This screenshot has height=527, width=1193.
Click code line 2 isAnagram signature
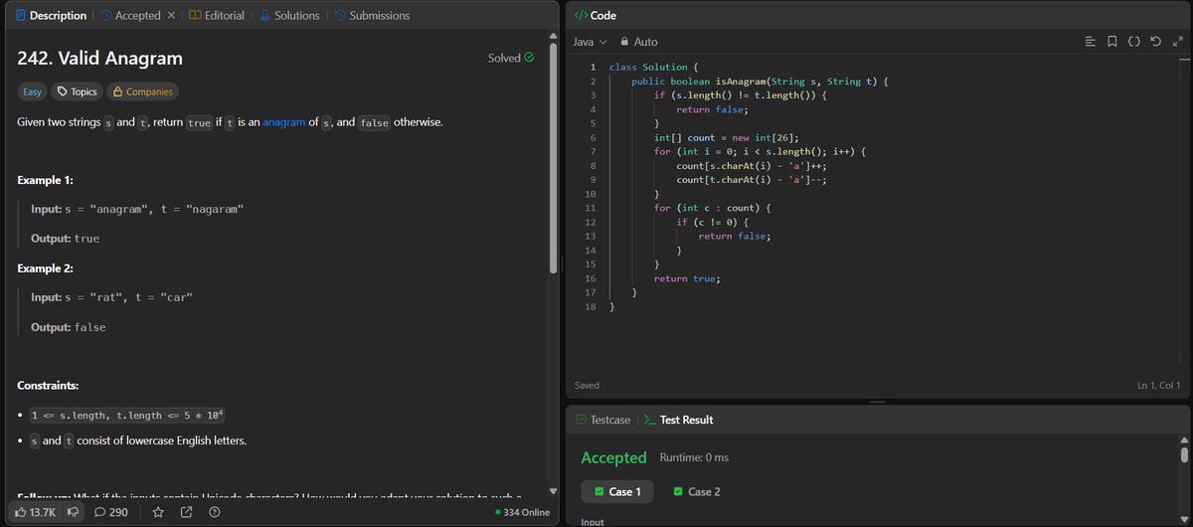(760, 81)
